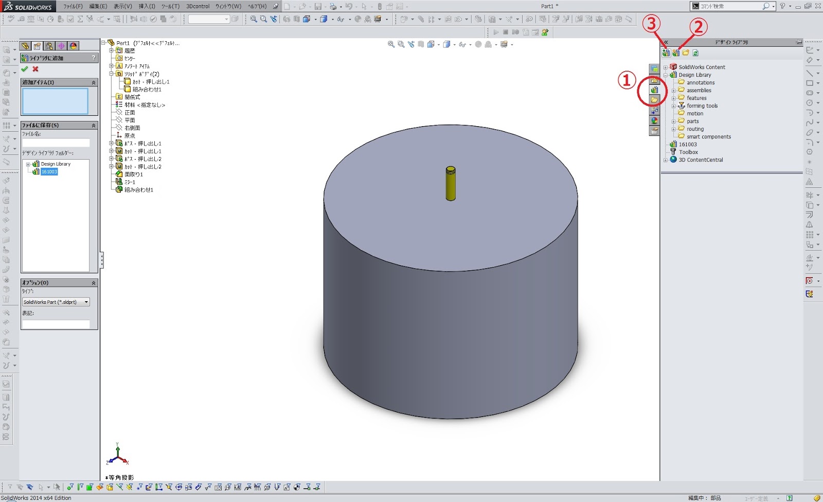Open the ConfigurationManager tab

pyautogui.click(x=49, y=46)
